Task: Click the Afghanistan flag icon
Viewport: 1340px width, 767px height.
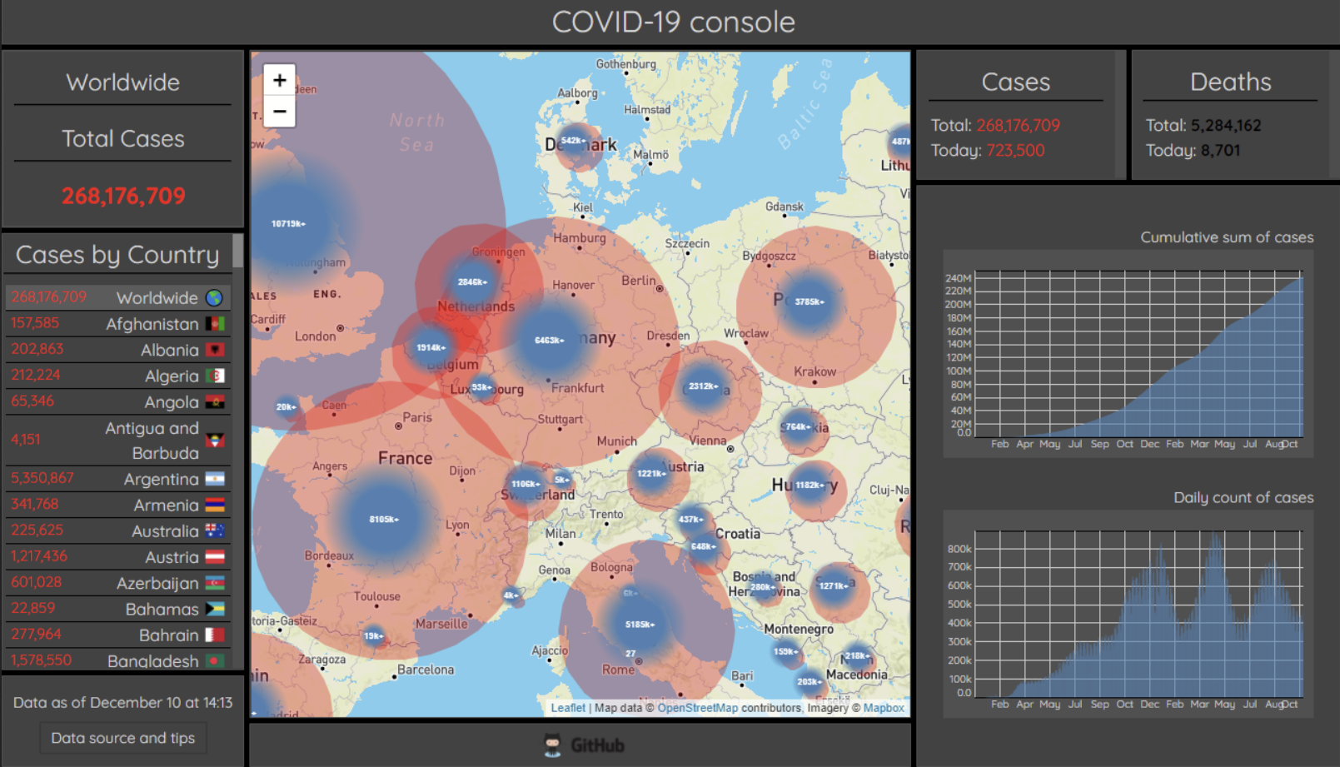Action: [215, 324]
